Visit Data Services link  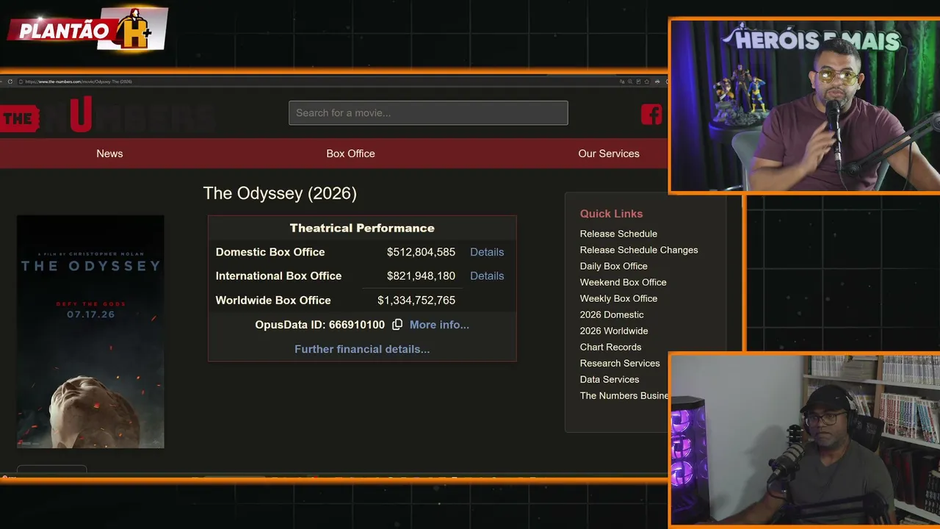point(610,379)
